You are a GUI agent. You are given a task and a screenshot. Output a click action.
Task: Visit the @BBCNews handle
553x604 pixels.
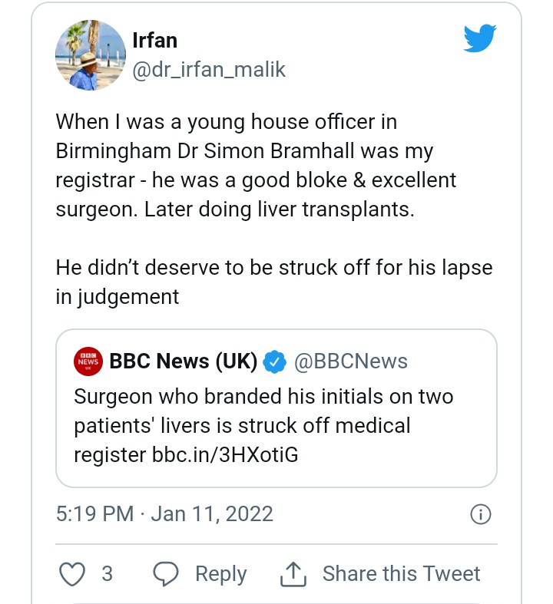click(351, 361)
